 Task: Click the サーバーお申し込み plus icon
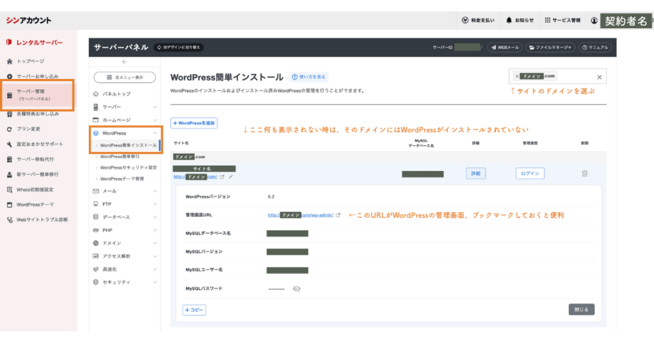(10, 76)
